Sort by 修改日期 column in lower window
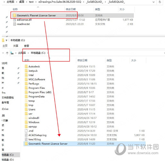165x161 pixels. [x=82, y=61]
